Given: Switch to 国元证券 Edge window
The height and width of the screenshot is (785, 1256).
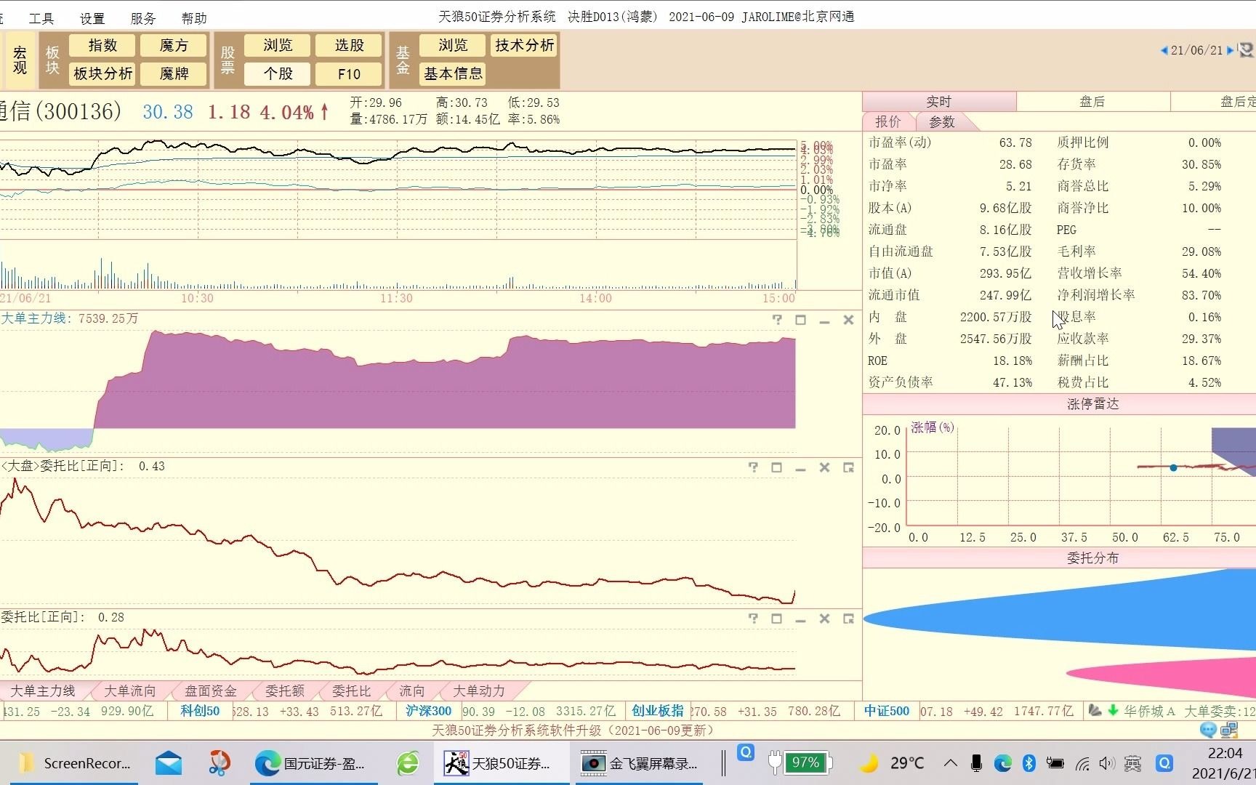Looking at the screenshot, I should click(x=313, y=762).
